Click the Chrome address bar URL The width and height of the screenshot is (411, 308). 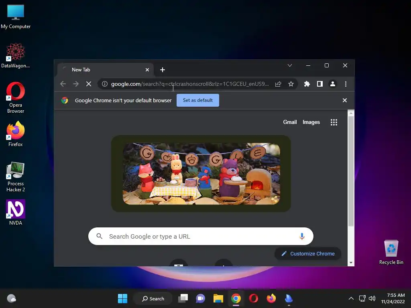click(x=190, y=84)
